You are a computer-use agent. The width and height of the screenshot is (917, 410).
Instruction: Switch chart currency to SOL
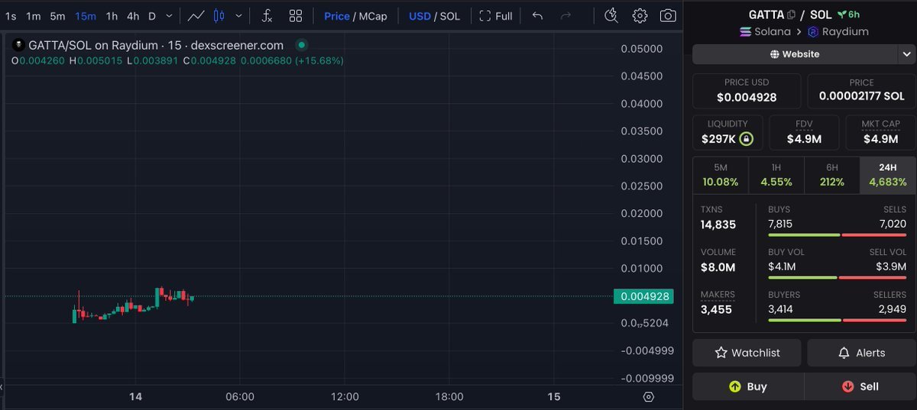449,16
